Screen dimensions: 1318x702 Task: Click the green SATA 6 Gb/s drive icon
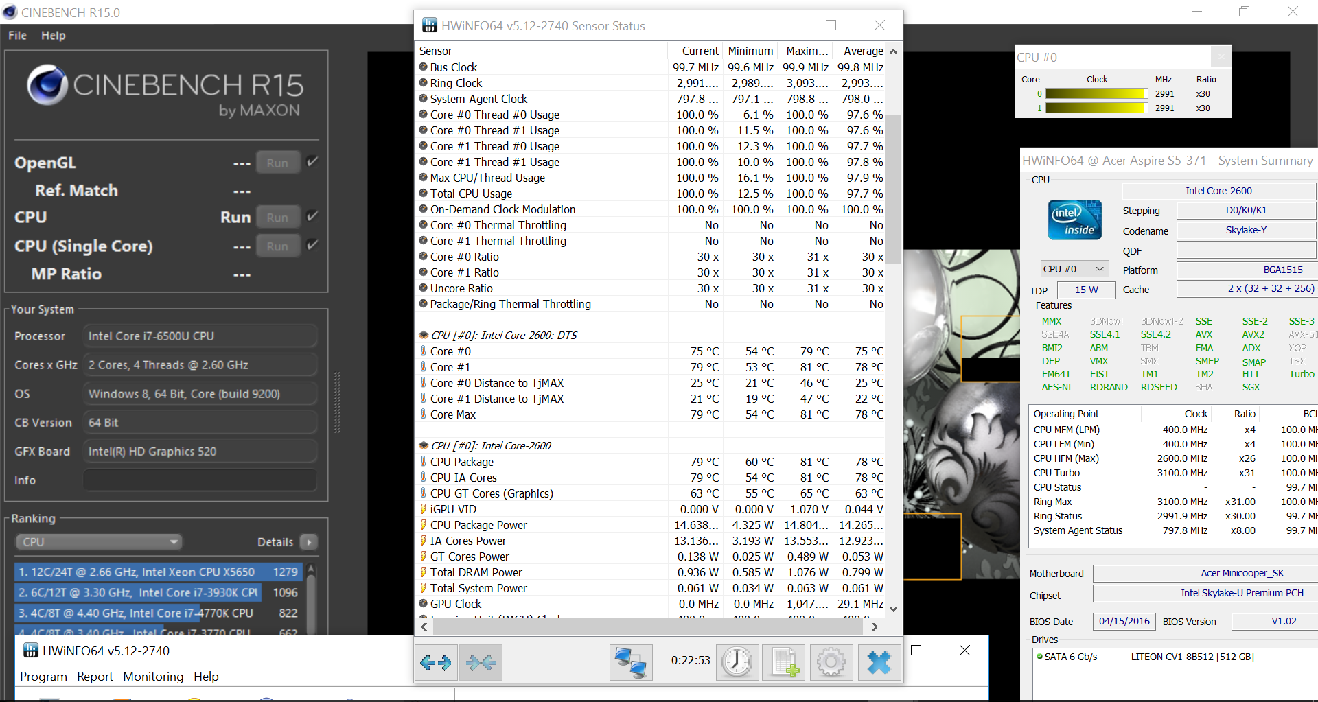tap(1039, 657)
